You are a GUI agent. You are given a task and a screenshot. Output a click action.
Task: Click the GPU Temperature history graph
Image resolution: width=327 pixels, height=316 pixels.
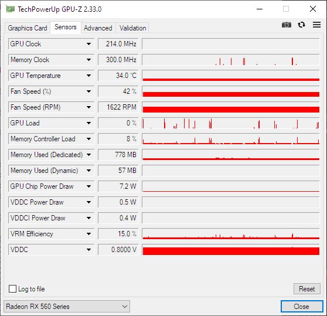pos(231,76)
